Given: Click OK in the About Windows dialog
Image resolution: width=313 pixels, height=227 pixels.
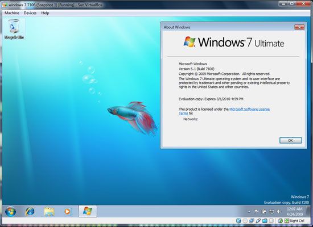Looking at the screenshot, I should [291, 140].
